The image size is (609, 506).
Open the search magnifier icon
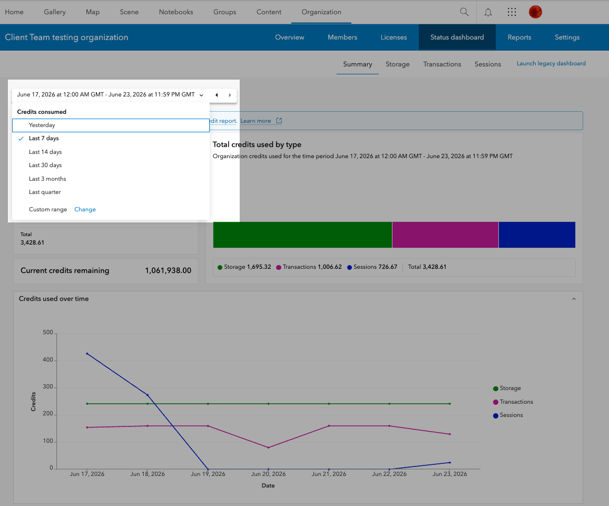(464, 12)
